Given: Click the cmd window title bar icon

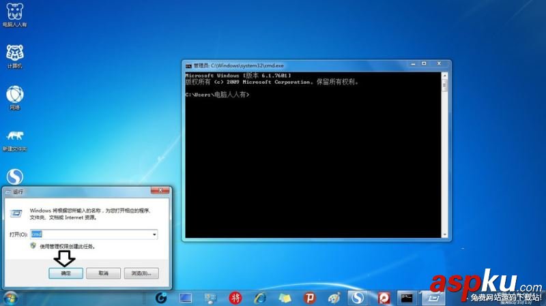Looking at the screenshot, I should [x=188, y=65].
